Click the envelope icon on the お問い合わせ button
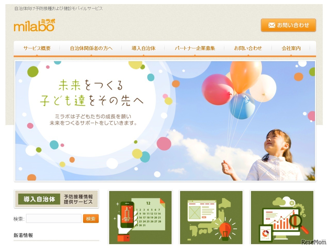The height and width of the screenshot is (248, 330). click(x=272, y=25)
